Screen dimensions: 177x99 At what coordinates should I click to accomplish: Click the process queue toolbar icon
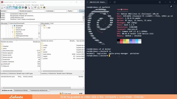click(23, 7)
